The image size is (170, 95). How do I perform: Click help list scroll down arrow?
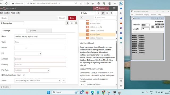pyautogui.click(x=116, y=39)
